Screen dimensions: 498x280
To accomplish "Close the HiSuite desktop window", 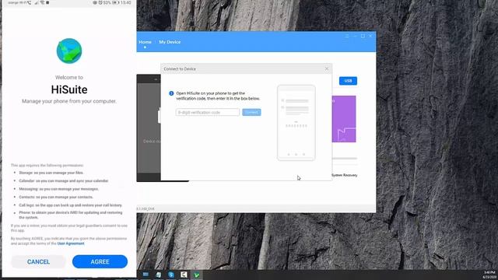I will 370,37.
